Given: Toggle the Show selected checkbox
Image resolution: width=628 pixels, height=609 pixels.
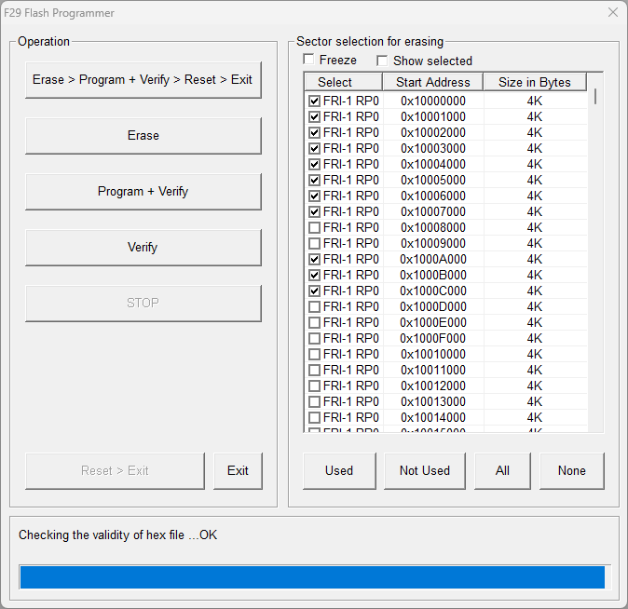Looking at the screenshot, I should [x=382, y=61].
